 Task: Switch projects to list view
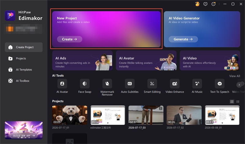[x=238, y=102]
